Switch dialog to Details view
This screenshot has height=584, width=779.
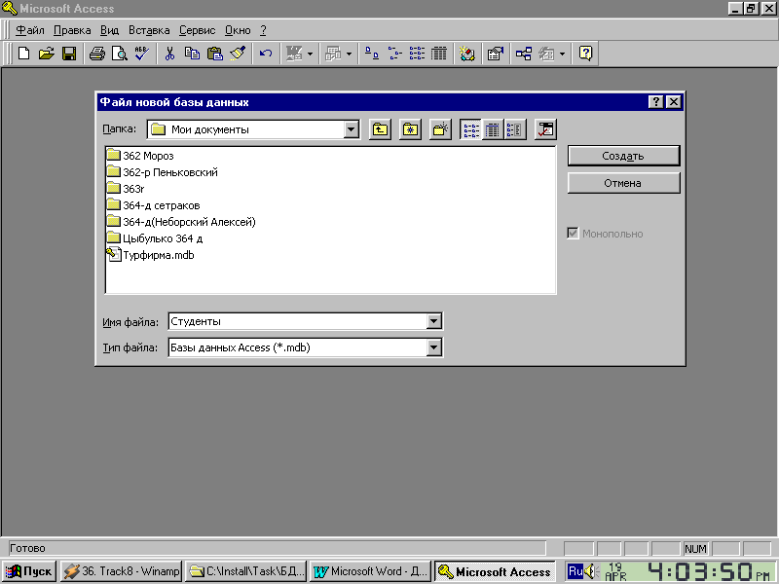(493, 129)
